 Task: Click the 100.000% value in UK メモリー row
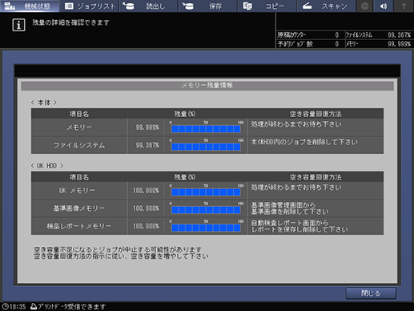coord(146,191)
